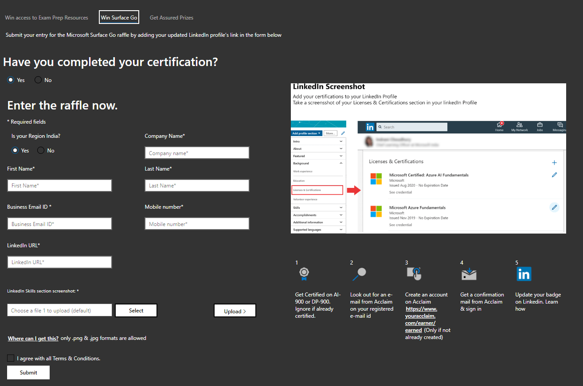
Task: Click the confirmation mail icon for step 4
Action: coord(469,274)
